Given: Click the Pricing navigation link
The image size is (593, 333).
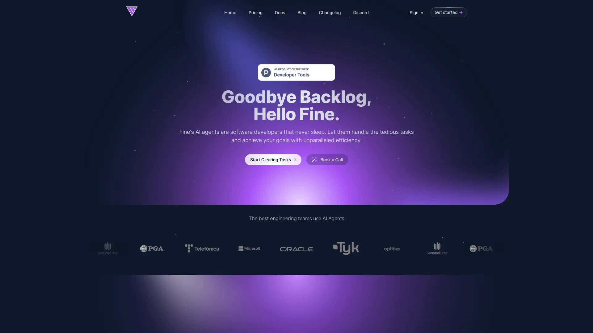Looking at the screenshot, I should pyautogui.click(x=255, y=12).
